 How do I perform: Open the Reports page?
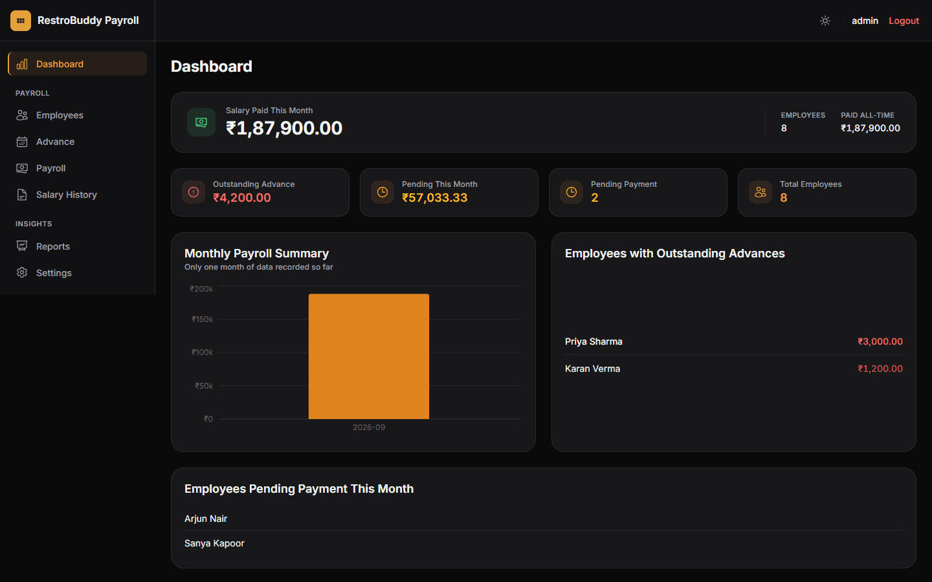coord(78,246)
